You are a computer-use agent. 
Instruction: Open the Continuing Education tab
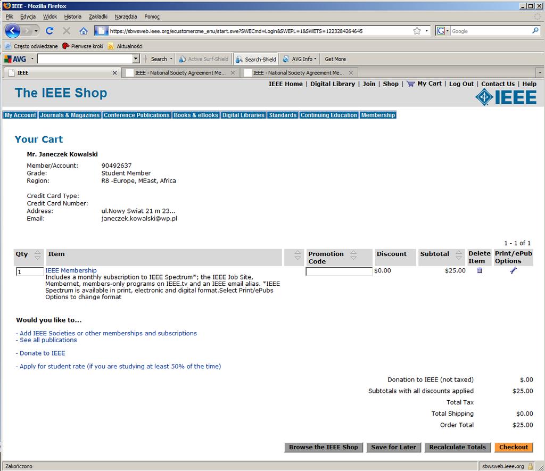[x=329, y=115]
